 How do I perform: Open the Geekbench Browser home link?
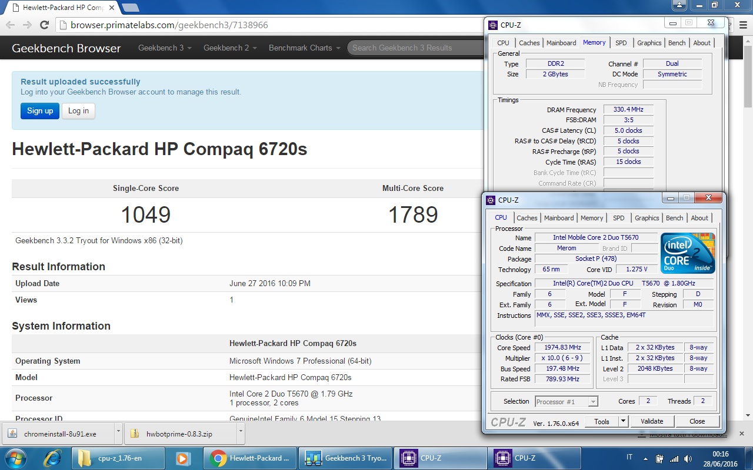[x=66, y=48]
